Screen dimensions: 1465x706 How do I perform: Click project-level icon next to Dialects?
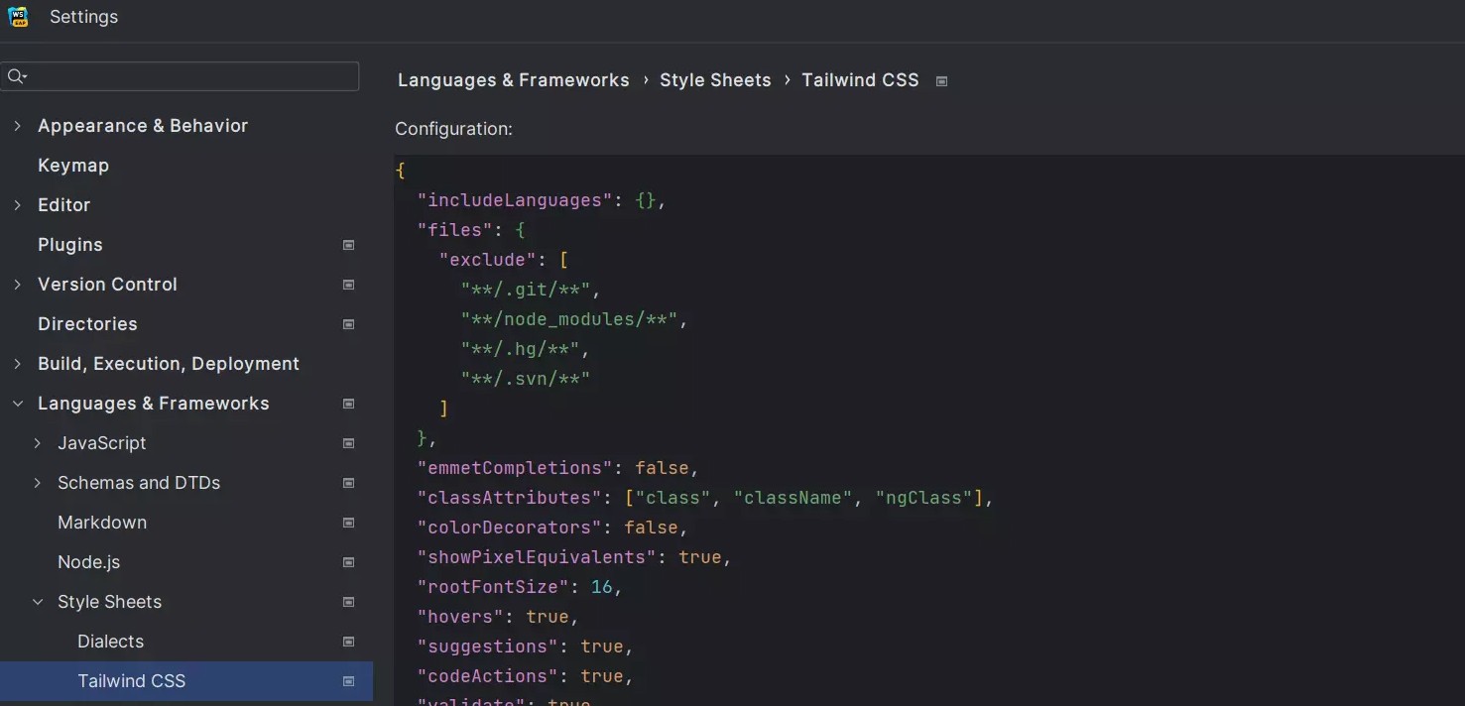click(x=348, y=642)
